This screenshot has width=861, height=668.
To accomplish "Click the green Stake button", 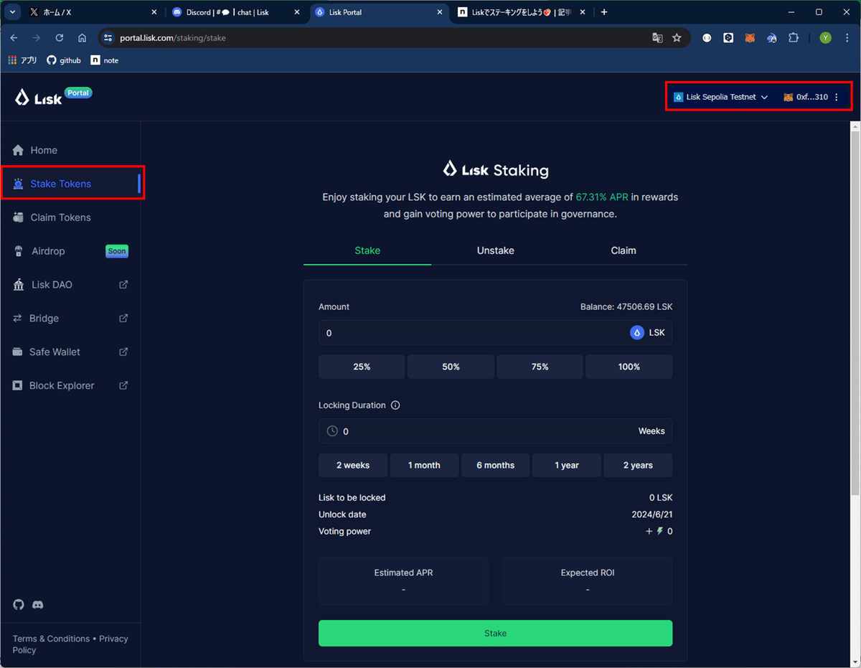I will coord(495,634).
